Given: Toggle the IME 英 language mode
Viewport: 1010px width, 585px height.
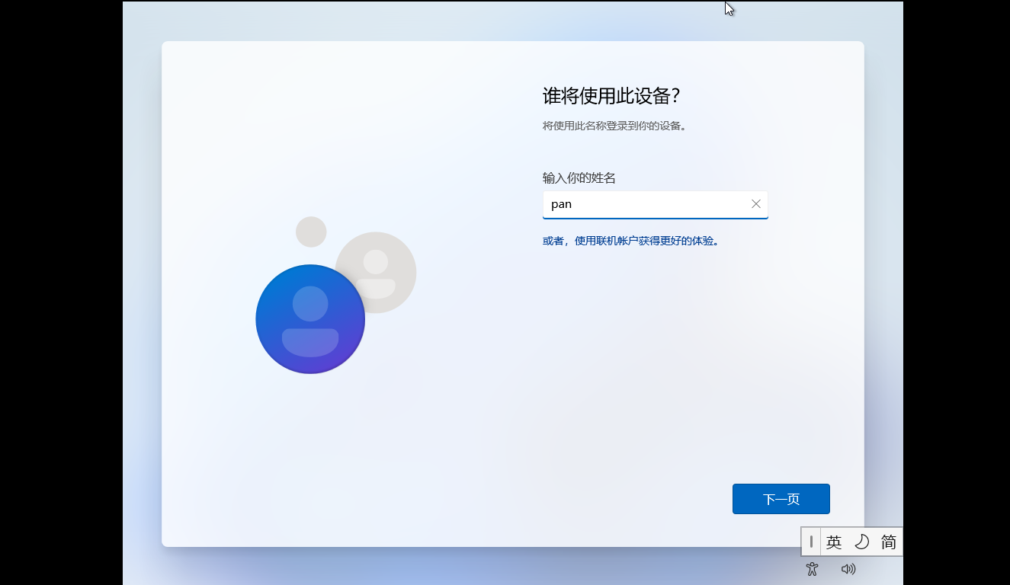Looking at the screenshot, I should (x=834, y=542).
